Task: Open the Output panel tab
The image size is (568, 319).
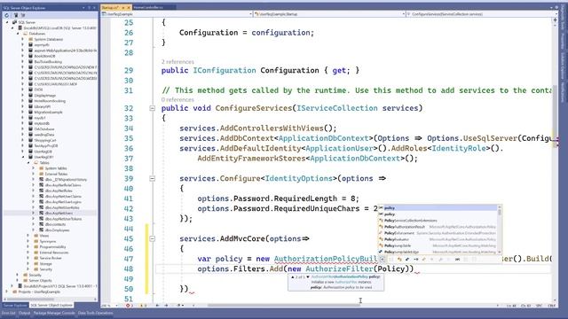Action: pos(24,313)
